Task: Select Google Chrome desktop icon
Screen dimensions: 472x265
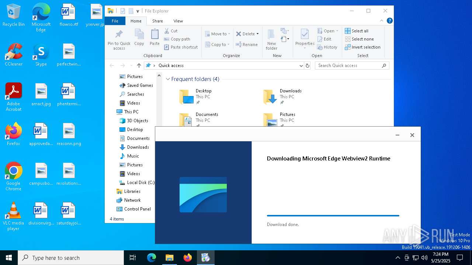Action: [x=14, y=177]
